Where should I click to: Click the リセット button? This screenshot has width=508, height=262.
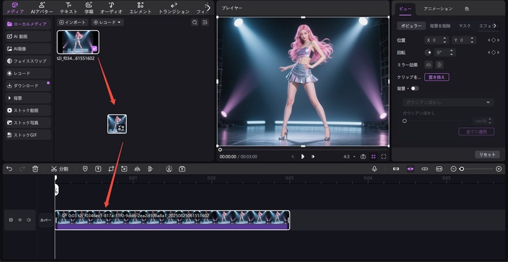(487, 155)
